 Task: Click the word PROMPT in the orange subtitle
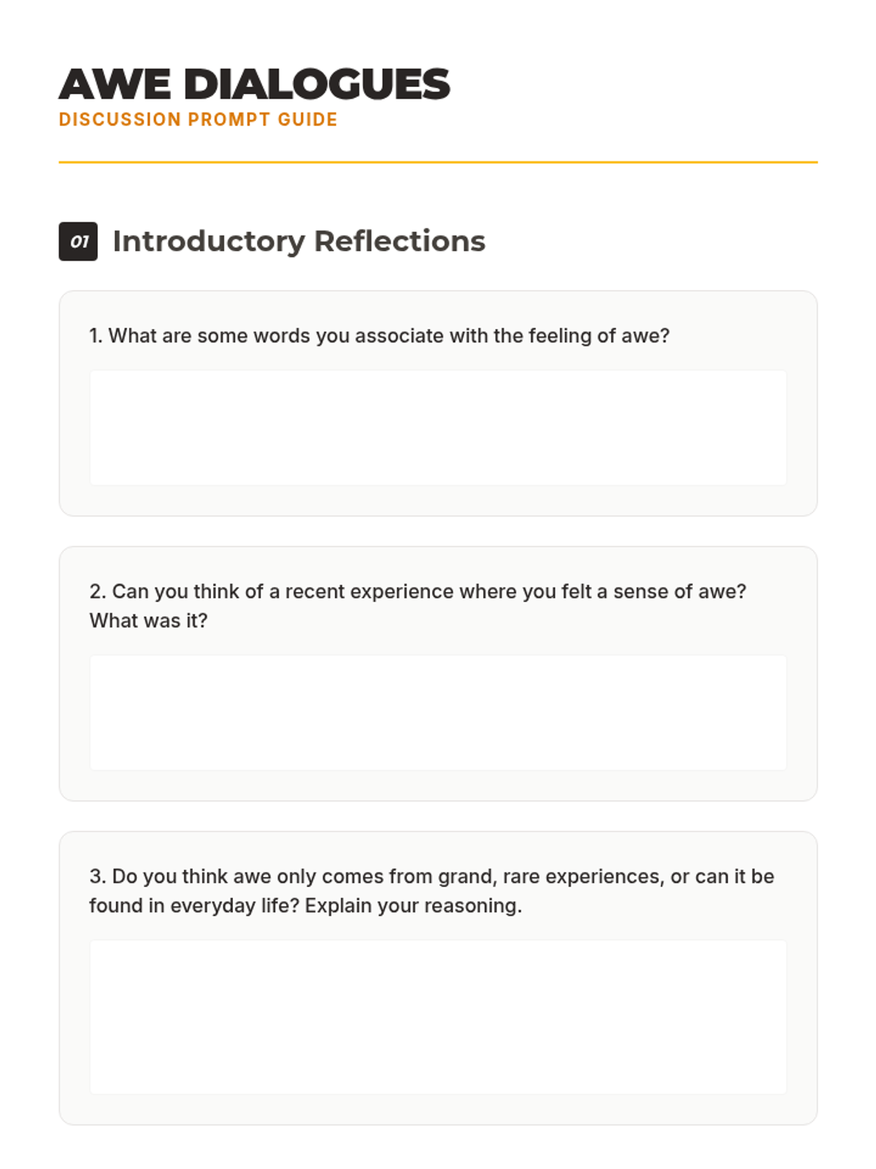coord(229,119)
